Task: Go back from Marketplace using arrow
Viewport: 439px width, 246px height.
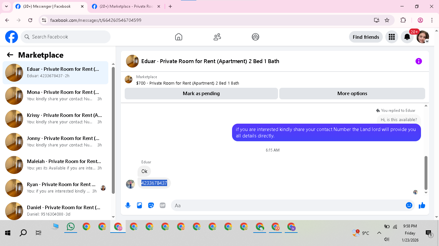Action: pos(10,55)
